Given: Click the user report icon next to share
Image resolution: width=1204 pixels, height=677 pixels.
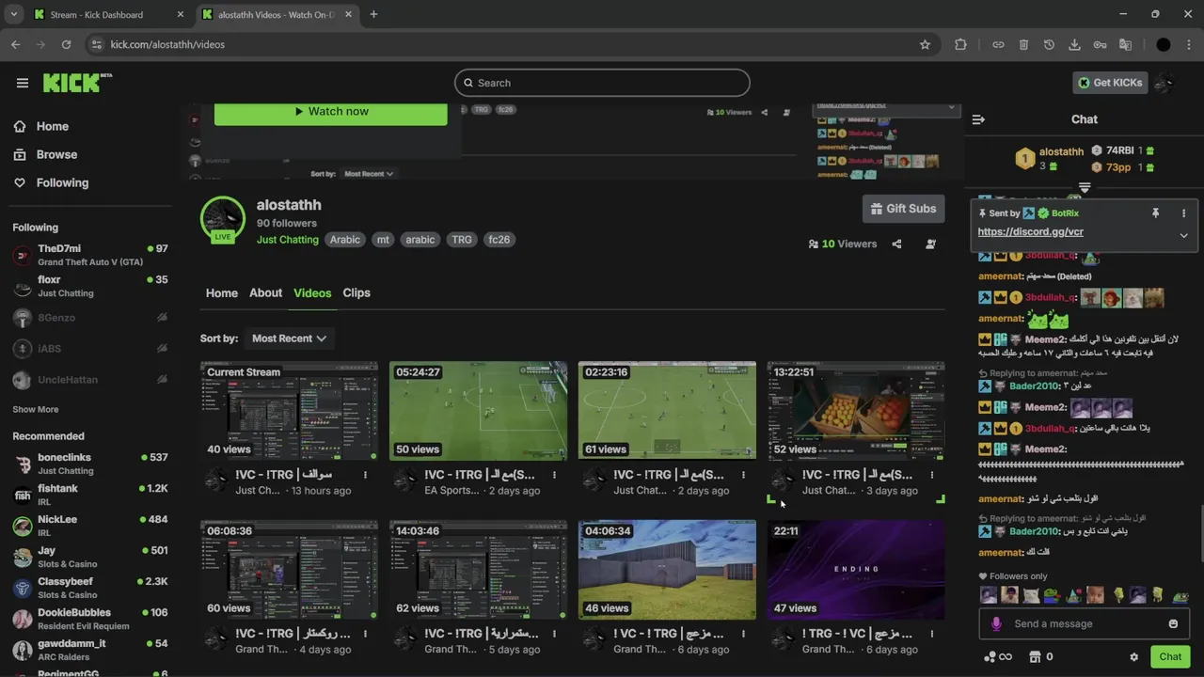Looking at the screenshot, I should (x=930, y=244).
